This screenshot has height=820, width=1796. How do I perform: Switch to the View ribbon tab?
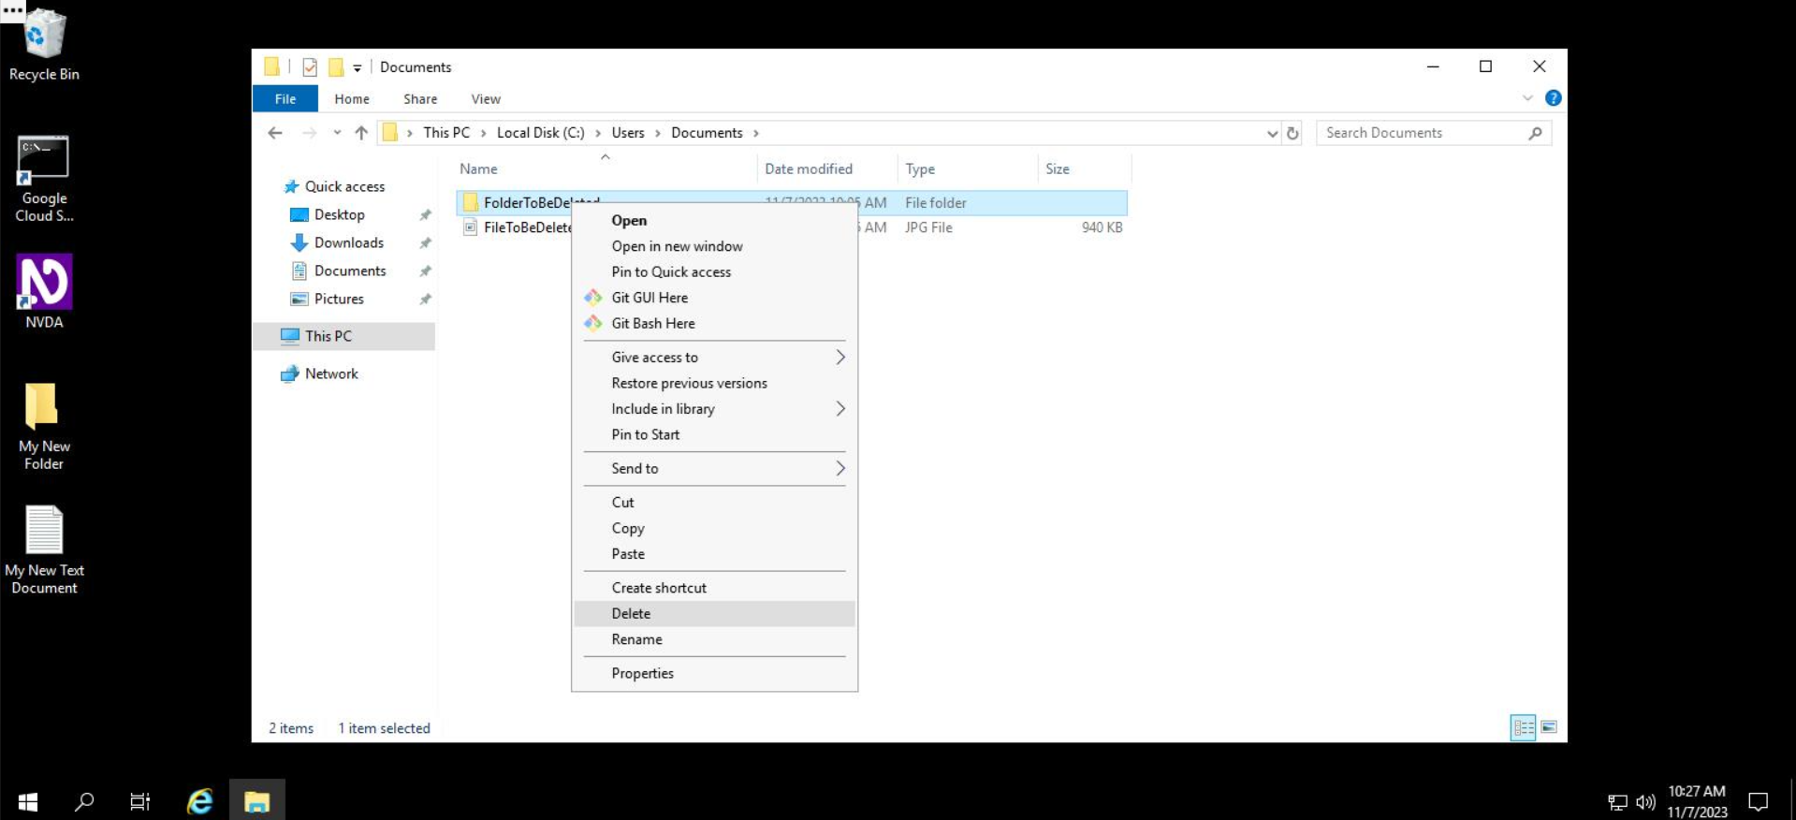pos(486,98)
